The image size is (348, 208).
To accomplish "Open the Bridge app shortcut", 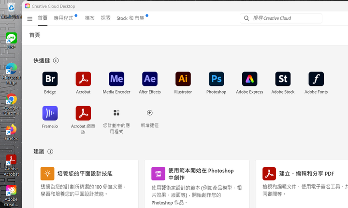I will tap(50, 79).
